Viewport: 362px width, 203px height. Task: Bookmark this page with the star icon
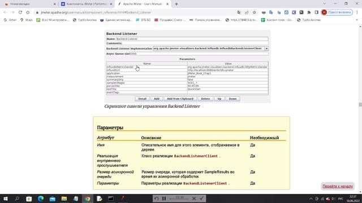(x=254, y=12)
